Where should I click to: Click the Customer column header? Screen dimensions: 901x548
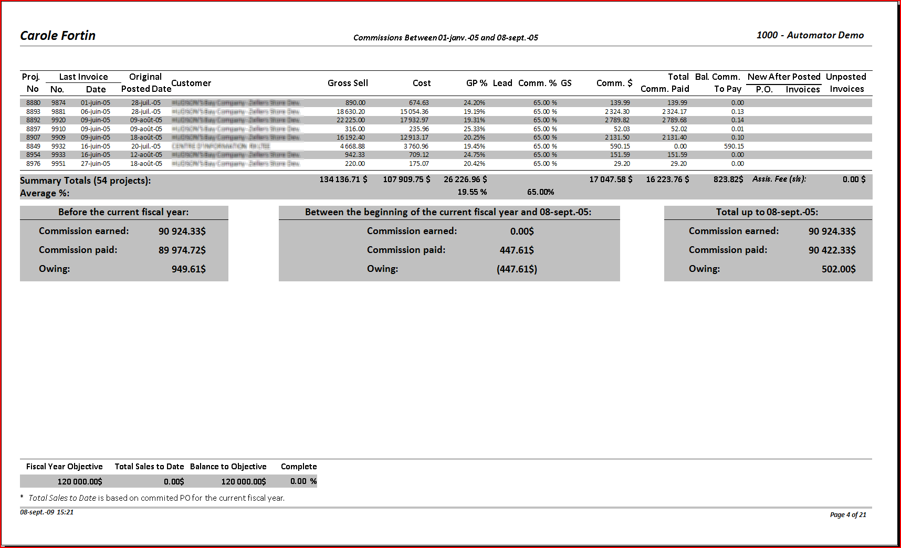[x=191, y=83]
